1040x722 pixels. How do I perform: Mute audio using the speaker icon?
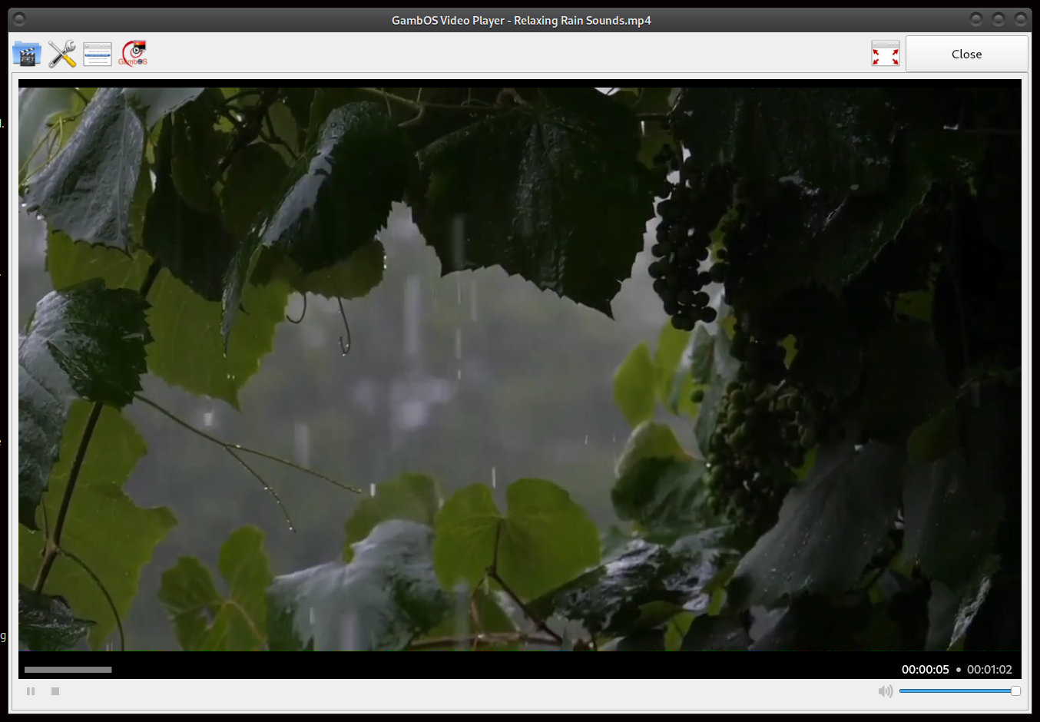click(885, 691)
